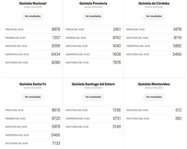Open Ver resultados for Quiniela Santa Fe
This screenshot has height=149, width=187.
[32, 97]
